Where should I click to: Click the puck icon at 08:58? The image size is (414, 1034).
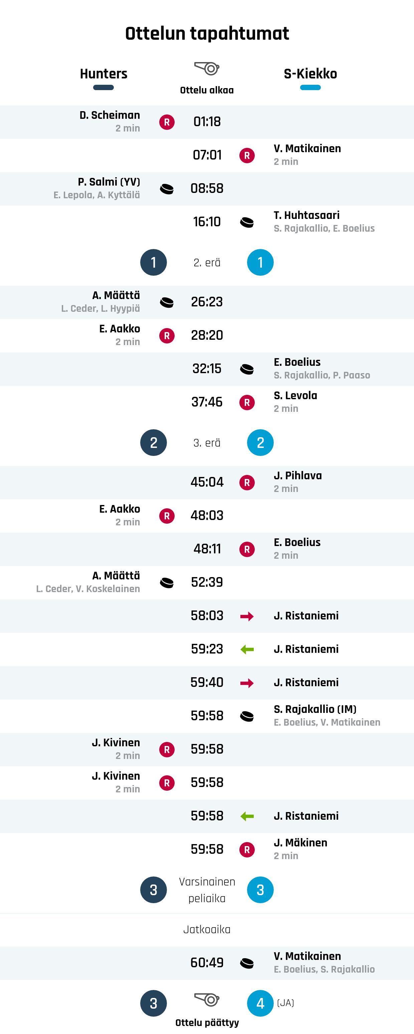[x=167, y=189]
